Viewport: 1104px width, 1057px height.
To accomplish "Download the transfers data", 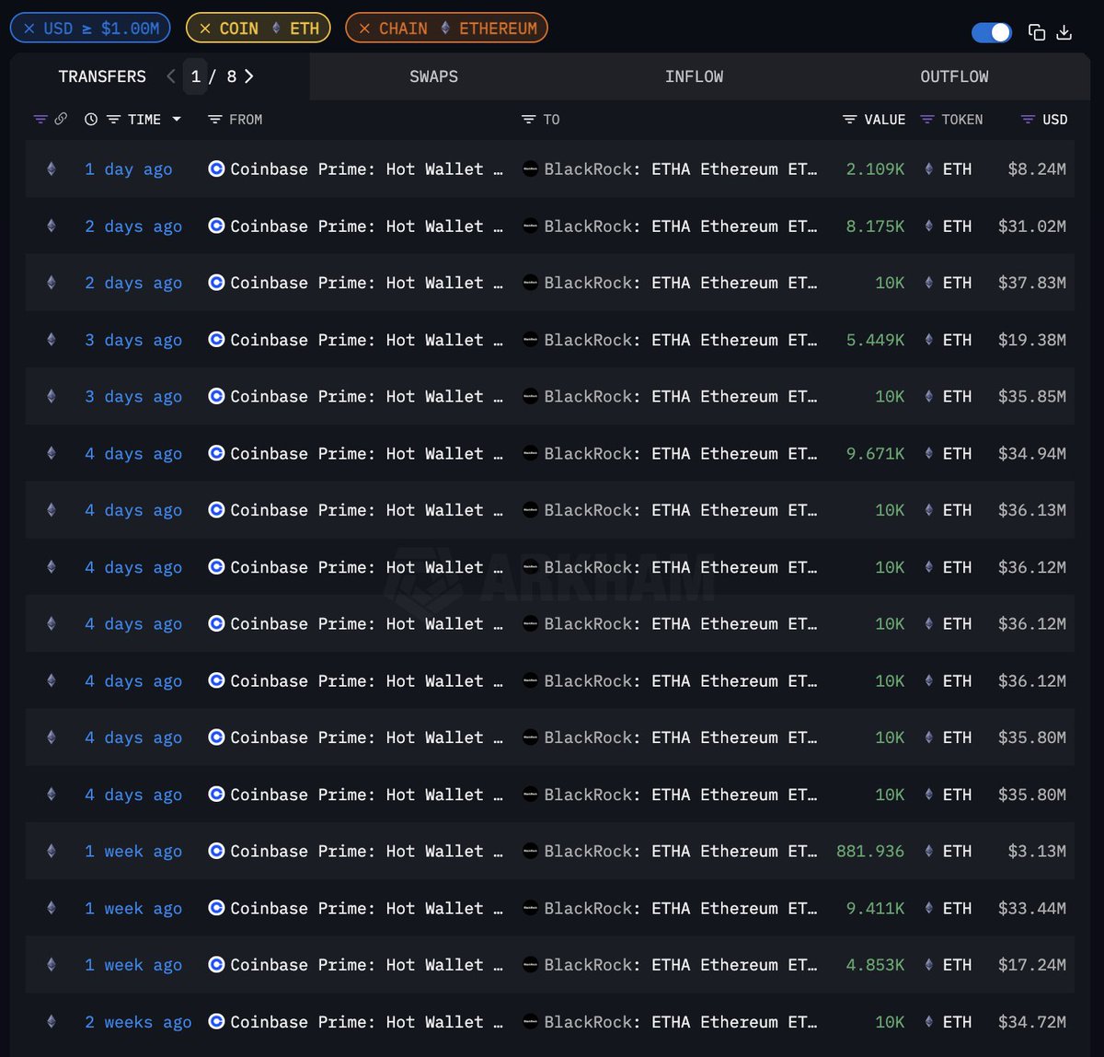I will pyautogui.click(x=1064, y=32).
